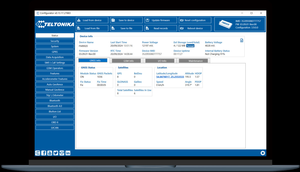
Task: Open the Security section
Action: point(55,41)
